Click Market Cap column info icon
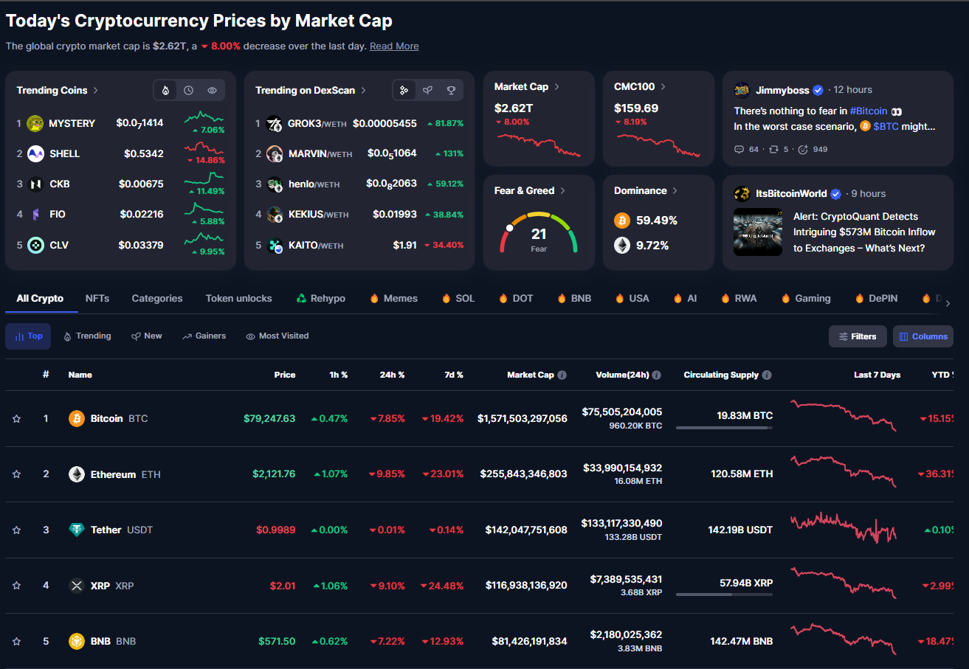This screenshot has height=669, width=969. coord(562,375)
